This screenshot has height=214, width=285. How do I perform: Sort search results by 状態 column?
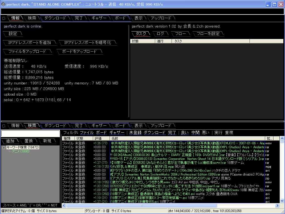click(84, 138)
